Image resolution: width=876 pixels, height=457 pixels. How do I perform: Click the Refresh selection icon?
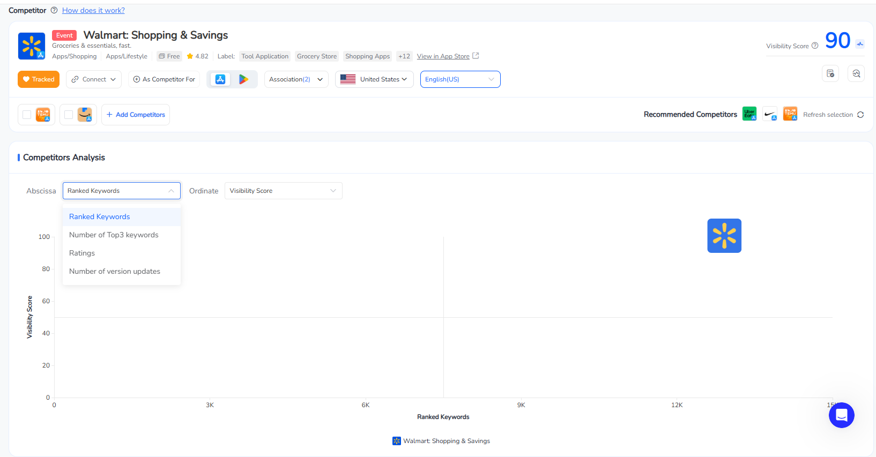860,115
